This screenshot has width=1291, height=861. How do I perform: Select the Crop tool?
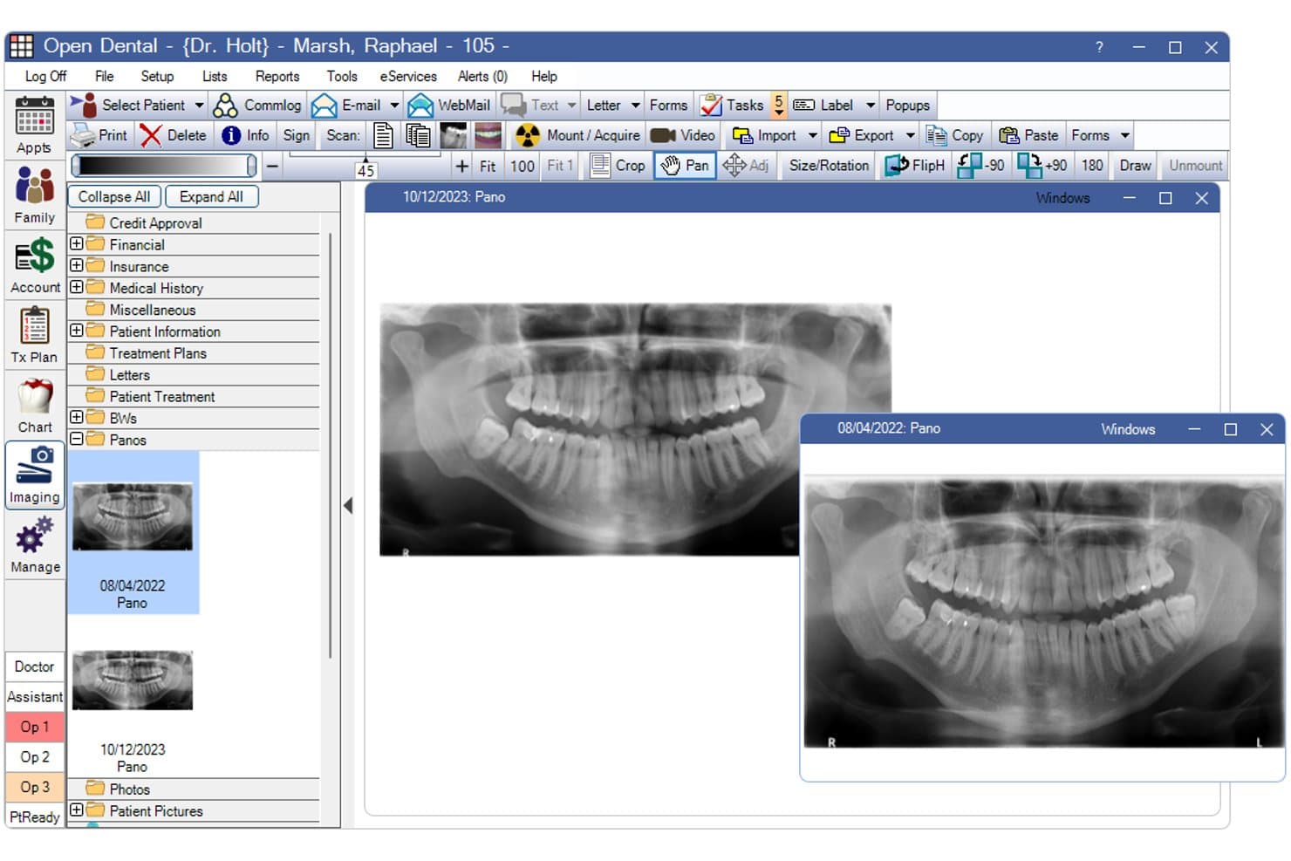pyautogui.click(x=618, y=165)
